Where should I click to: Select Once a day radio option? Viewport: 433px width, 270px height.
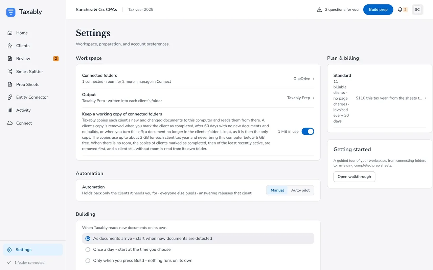[x=88, y=249]
